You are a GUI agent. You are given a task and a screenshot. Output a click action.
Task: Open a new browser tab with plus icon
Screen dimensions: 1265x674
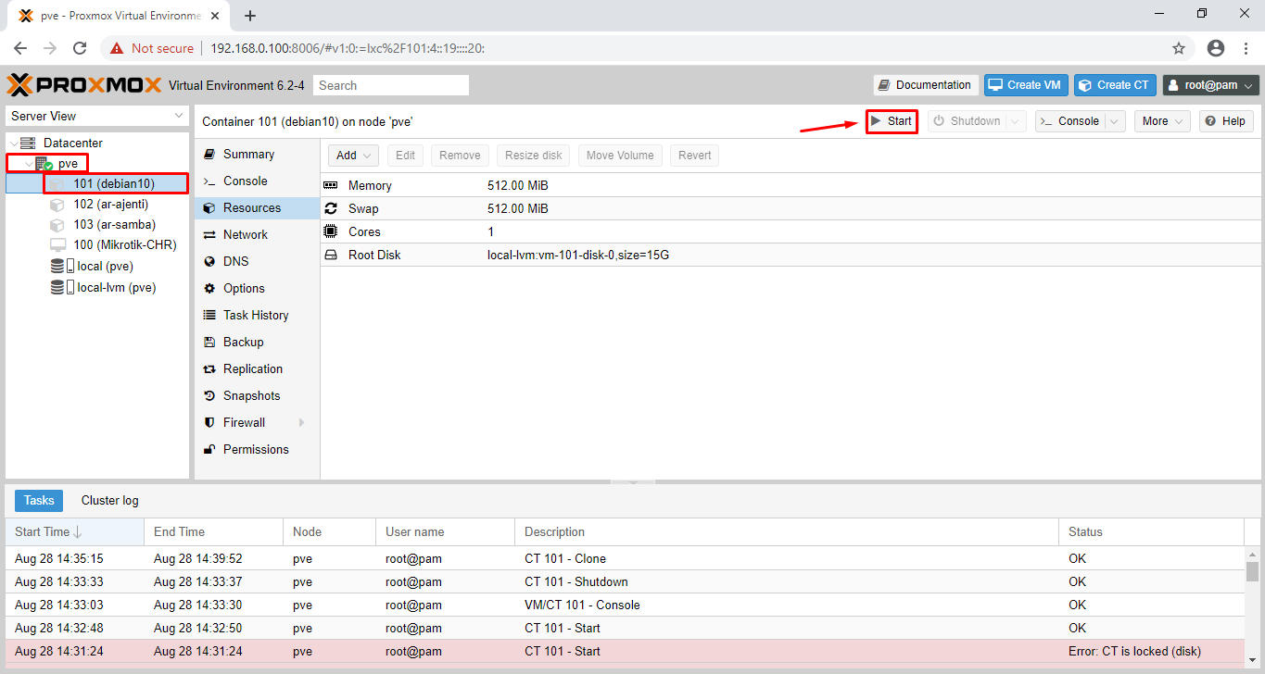(x=250, y=16)
